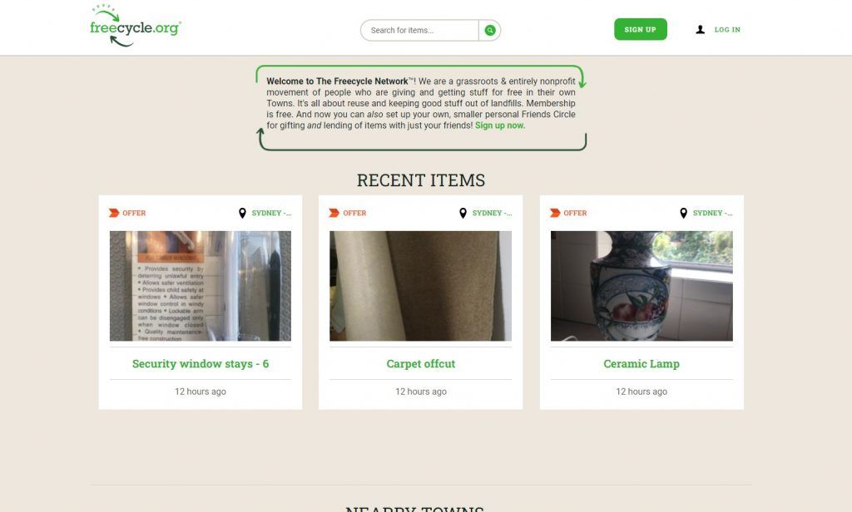The width and height of the screenshot is (852, 512).
Task: Click the orange offer tag on Carpet offcut
Action: click(334, 213)
